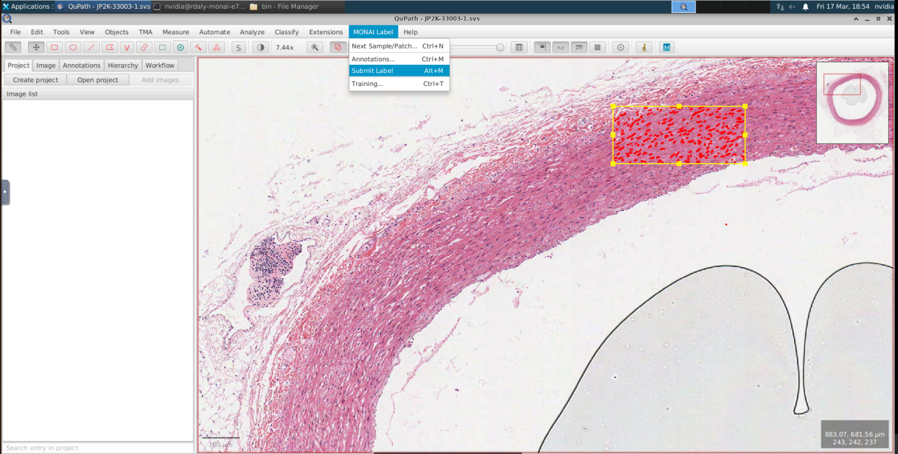The width and height of the screenshot is (898, 454).
Task: Switch to the Hierarchy tab
Action: (x=123, y=65)
